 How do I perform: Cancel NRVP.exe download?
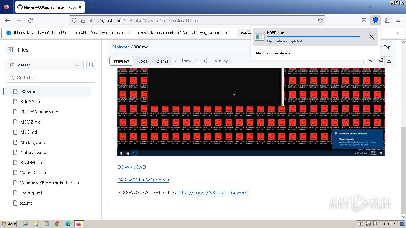tap(372, 37)
